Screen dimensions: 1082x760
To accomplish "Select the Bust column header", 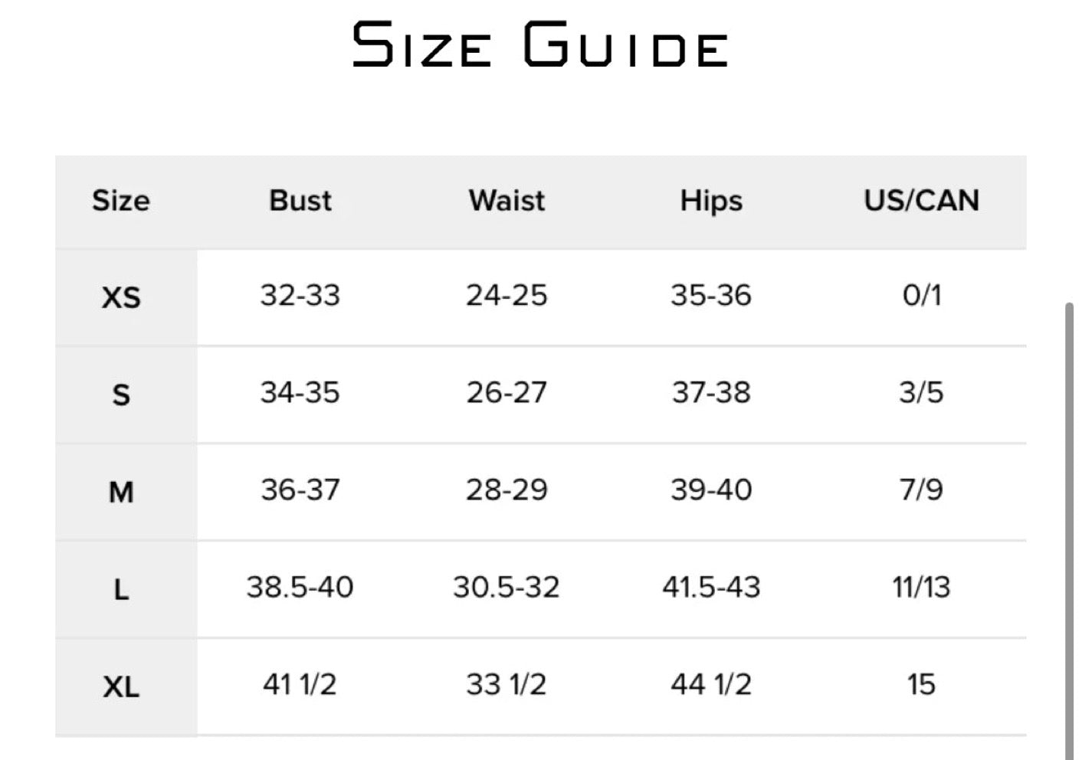I will 300,201.
